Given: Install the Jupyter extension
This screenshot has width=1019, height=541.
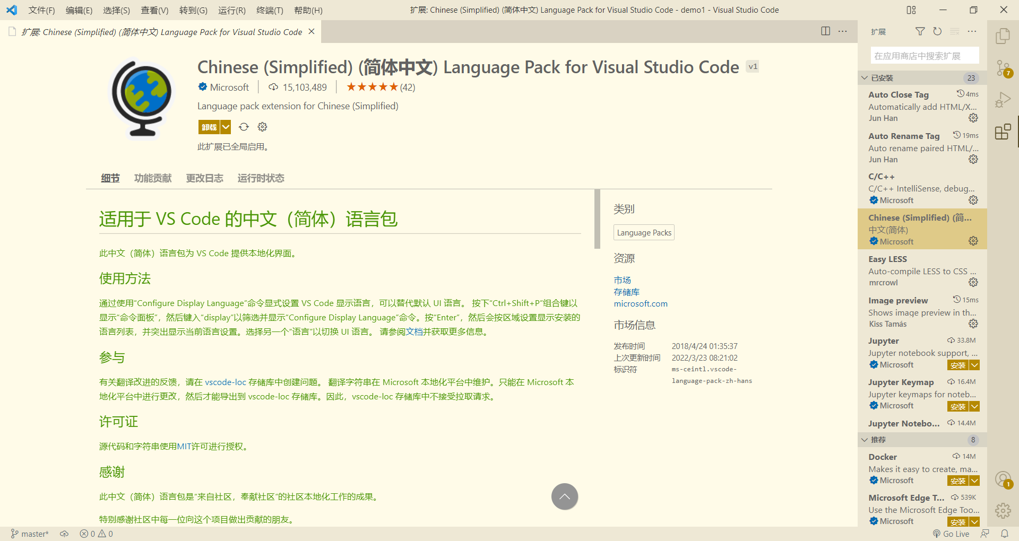Looking at the screenshot, I should click(x=958, y=365).
